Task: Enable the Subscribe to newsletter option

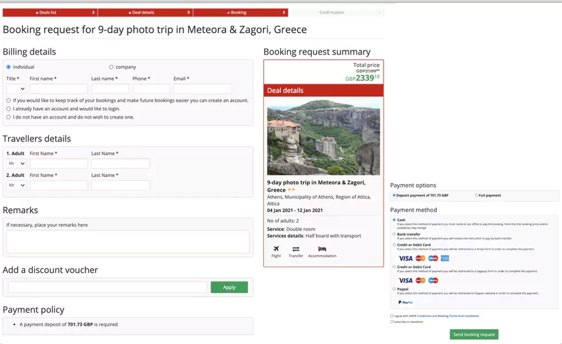Action: (391, 322)
